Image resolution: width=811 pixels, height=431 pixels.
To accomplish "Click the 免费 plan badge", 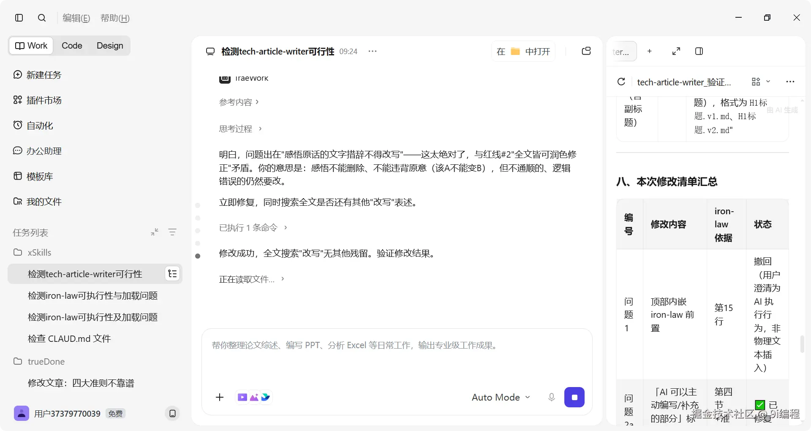I will click(x=115, y=413).
